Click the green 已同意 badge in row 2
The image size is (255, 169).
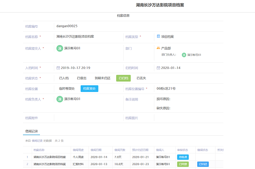click(183, 164)
